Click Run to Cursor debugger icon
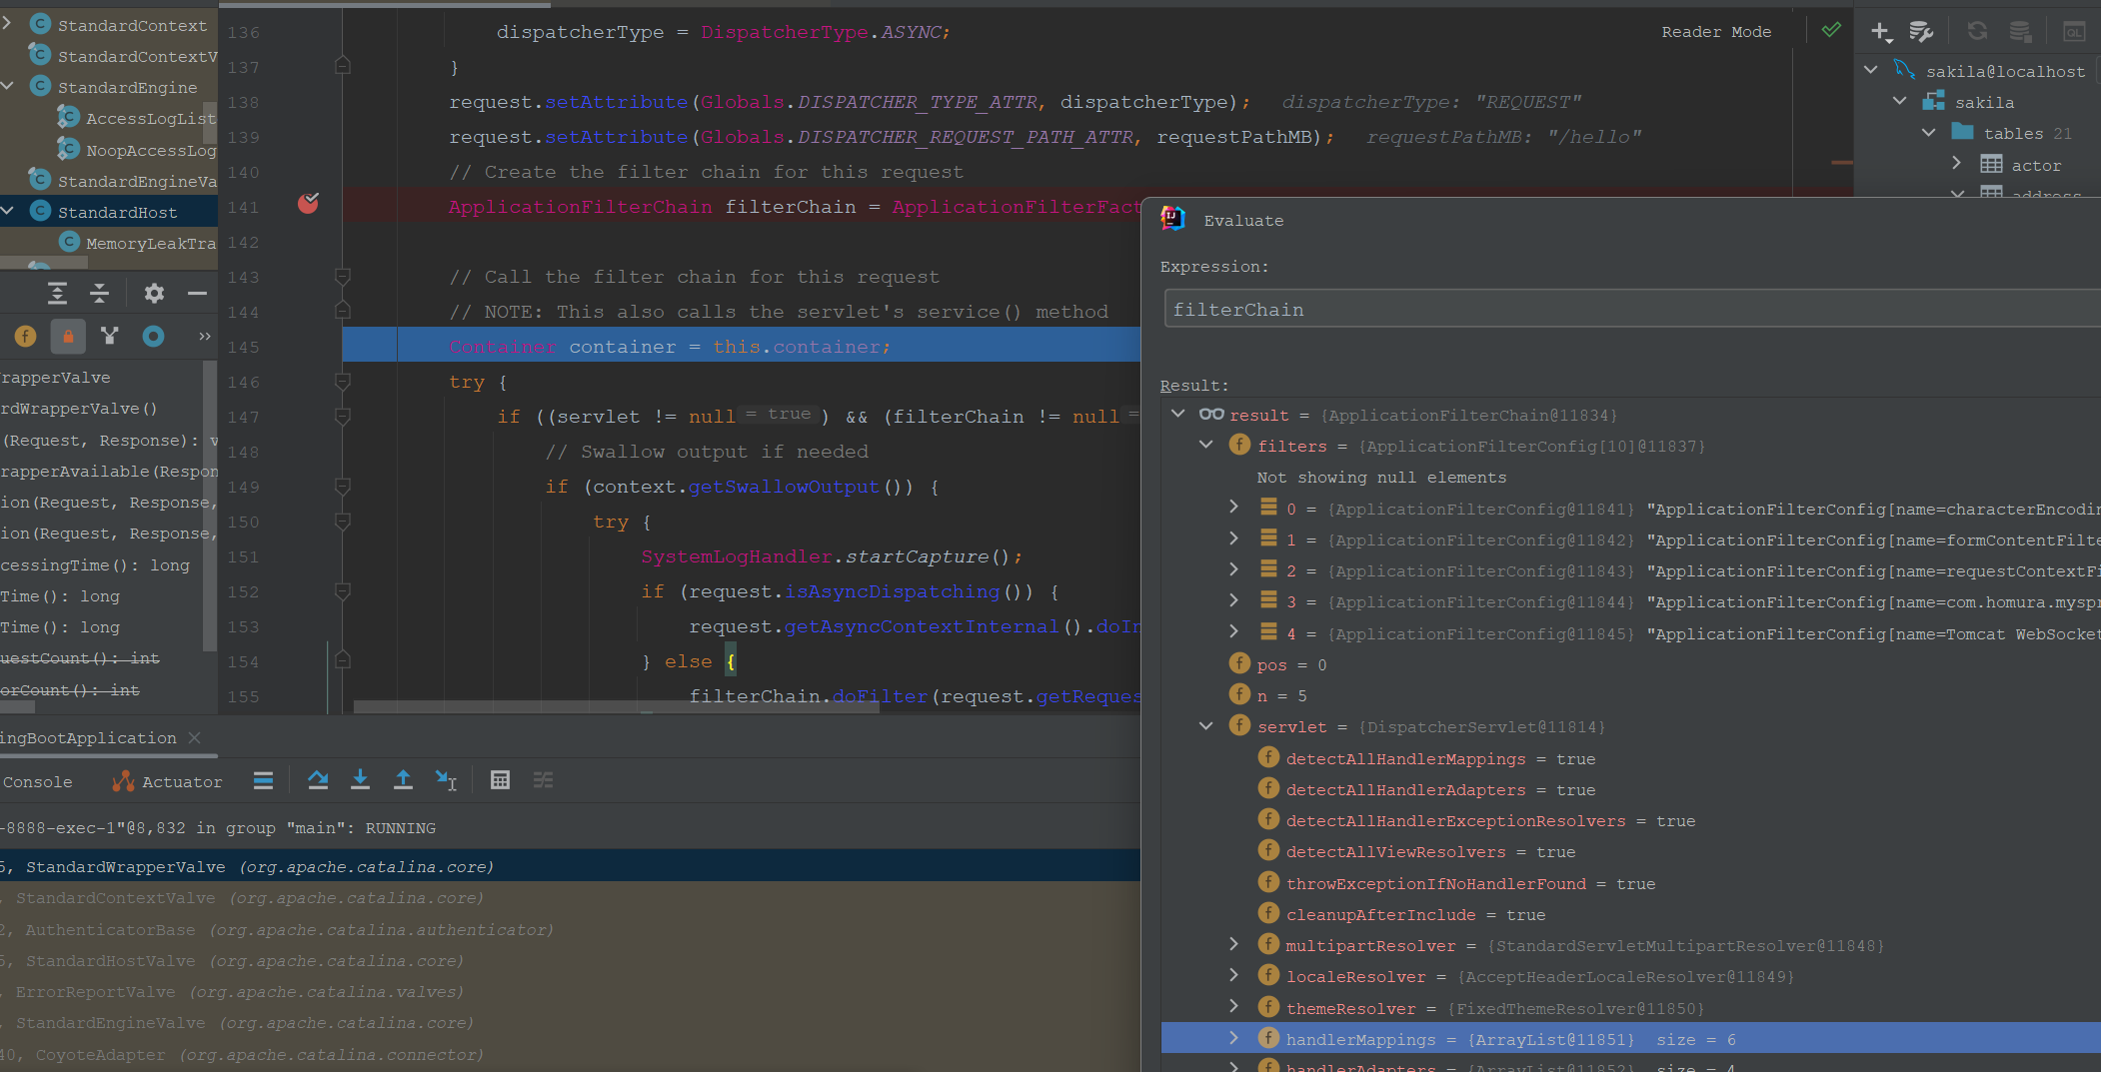This screenshot has width=2101, height=1072. coord(446,780)
